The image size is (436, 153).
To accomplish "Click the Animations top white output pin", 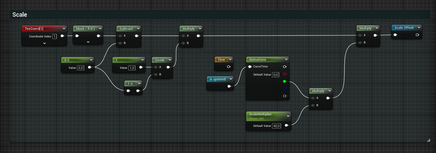I will (x=285, y=67).
